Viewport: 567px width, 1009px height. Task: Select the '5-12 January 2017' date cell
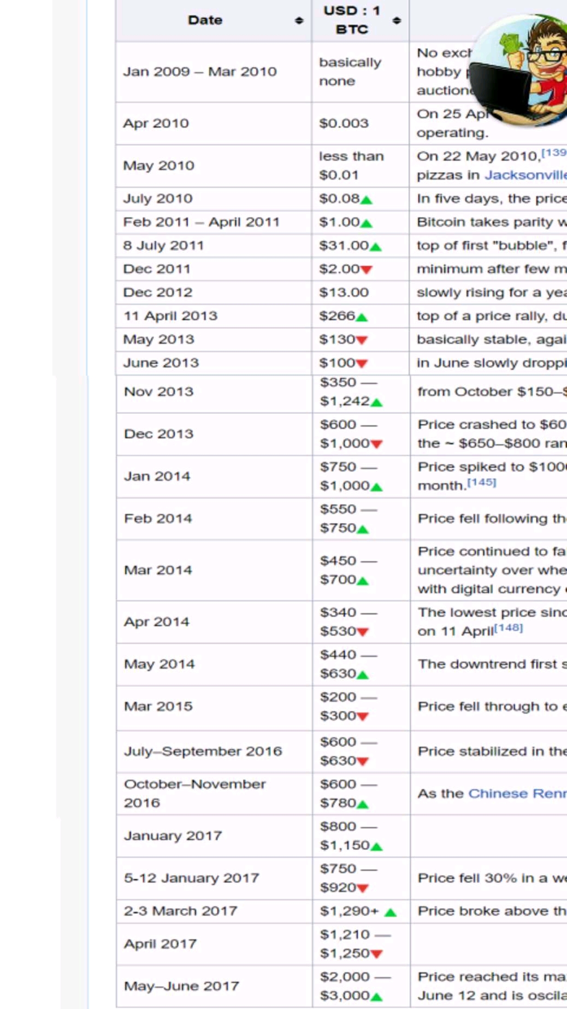[214, 879]
